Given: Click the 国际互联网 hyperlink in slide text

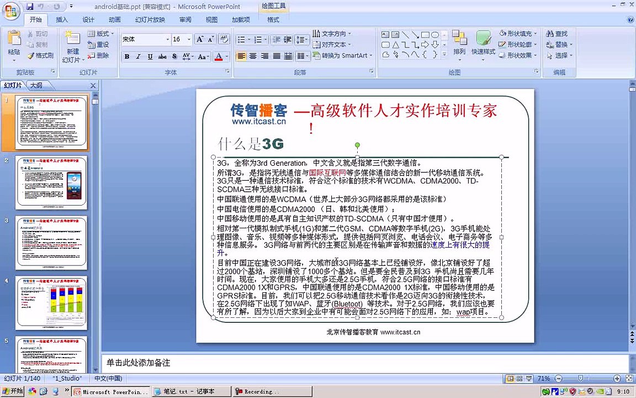Looking at the screenshot, I should [x=327, y=172].
